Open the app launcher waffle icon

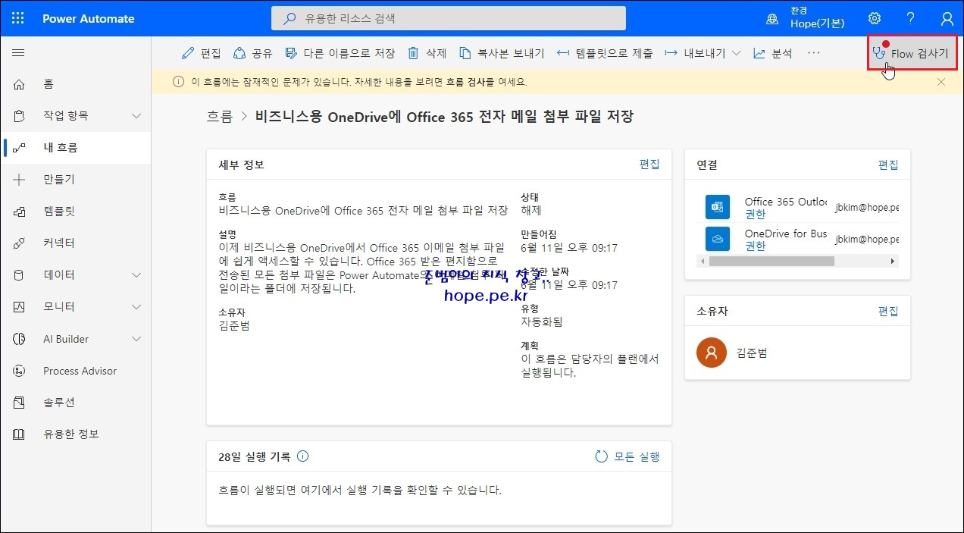(x=18, y=18)
